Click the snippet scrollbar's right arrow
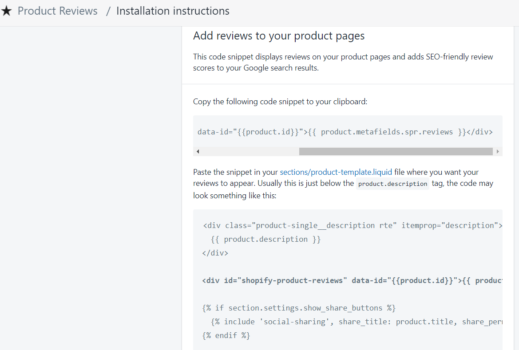Viewport: 519px width, 350px height. (498, 152)
